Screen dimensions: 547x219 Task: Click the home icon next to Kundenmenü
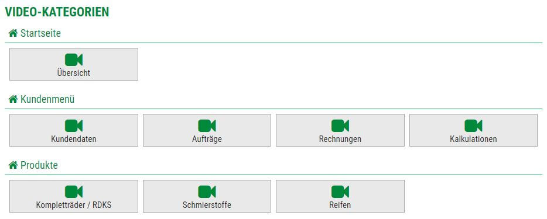pos(13,99)
